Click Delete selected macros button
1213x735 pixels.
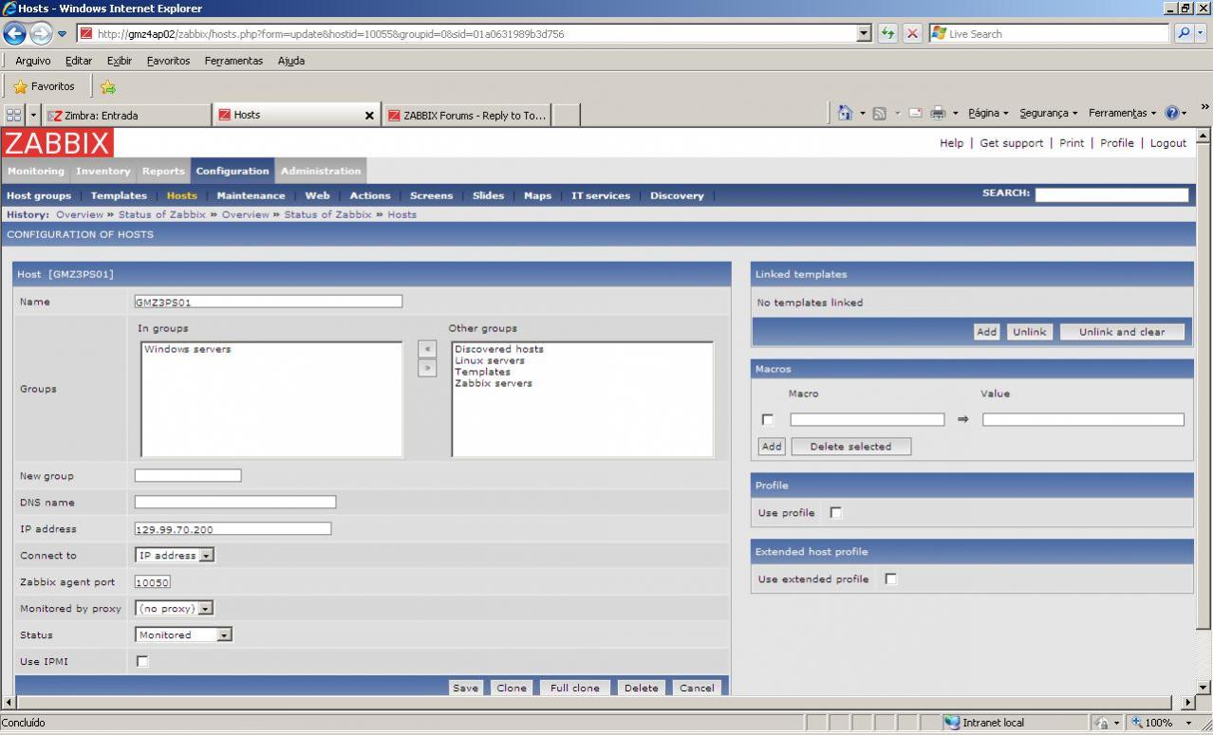pyautogui.click(x=850, y=447)
